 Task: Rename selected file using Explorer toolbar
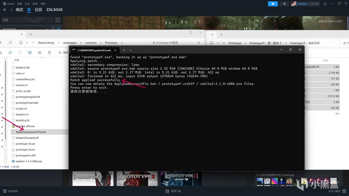(x=30, y=53)
